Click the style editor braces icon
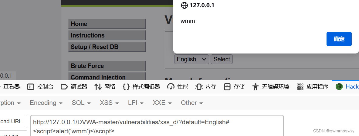The width and height of the screenshot is (359, 136). pyautogui.click(x=126, y=87)
